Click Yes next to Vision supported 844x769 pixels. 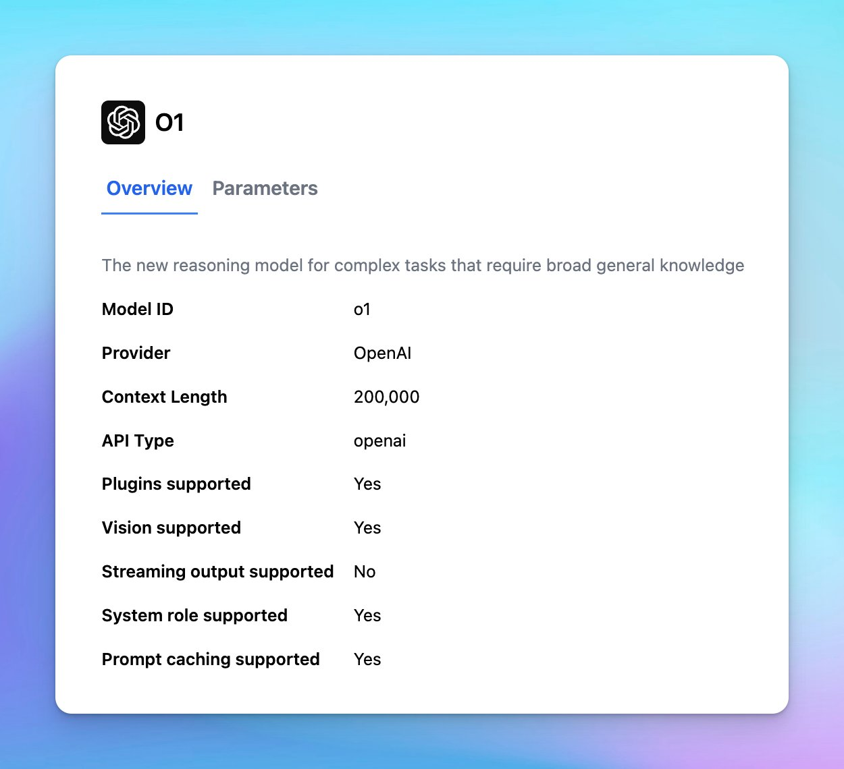point(367,528)
